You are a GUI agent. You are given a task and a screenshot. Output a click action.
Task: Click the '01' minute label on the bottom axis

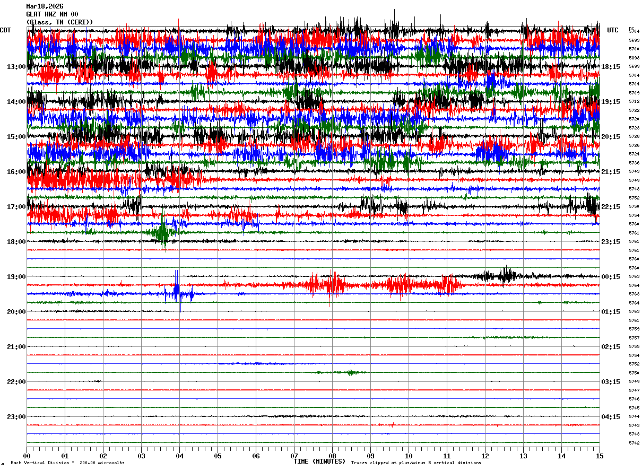[65, 456]
